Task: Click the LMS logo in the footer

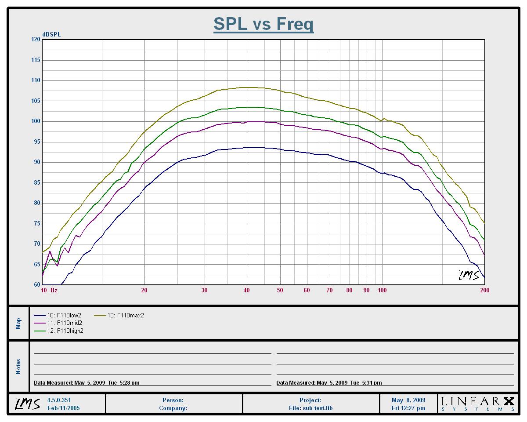Action: pyautogui.click(x=28, y=404)
